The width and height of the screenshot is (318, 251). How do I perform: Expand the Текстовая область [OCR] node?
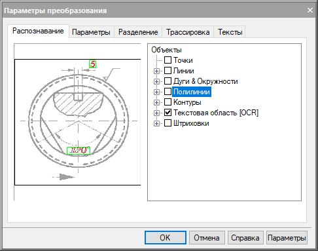pyautogui.click(x=156, y=113)
